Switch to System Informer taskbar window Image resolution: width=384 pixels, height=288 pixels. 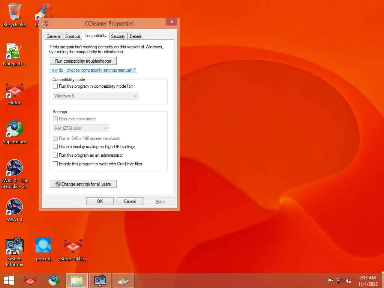(100, 280)
